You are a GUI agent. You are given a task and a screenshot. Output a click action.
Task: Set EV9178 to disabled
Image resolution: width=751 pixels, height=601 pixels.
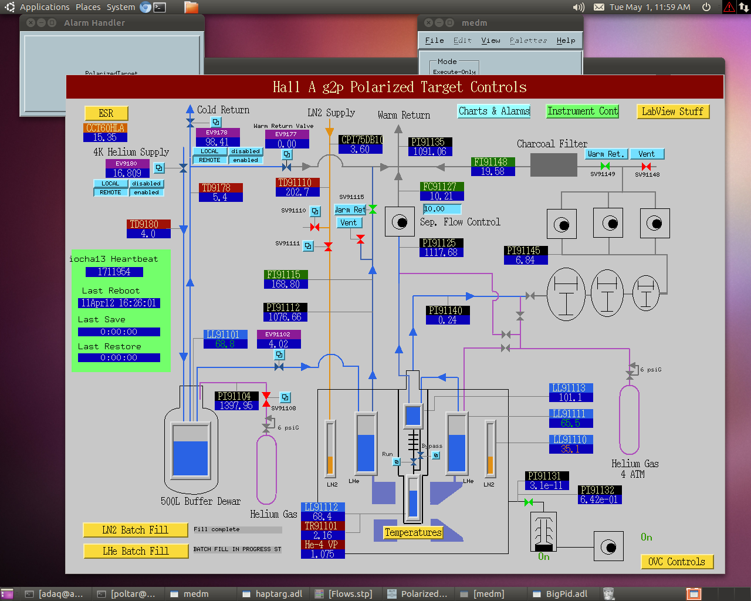pyautogui.click(x=245, y=151)
